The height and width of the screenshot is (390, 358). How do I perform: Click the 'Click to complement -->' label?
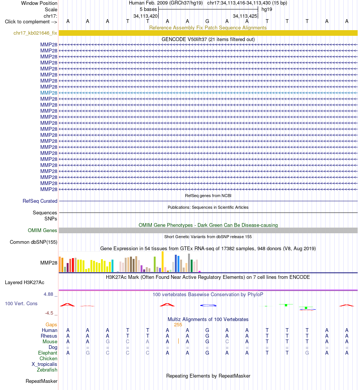tap(31, 21)
